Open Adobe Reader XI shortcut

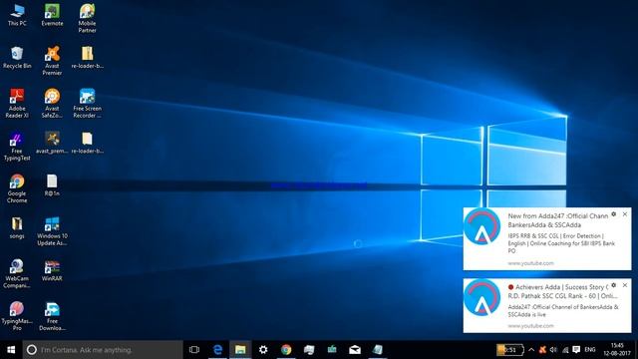(17, 104)
